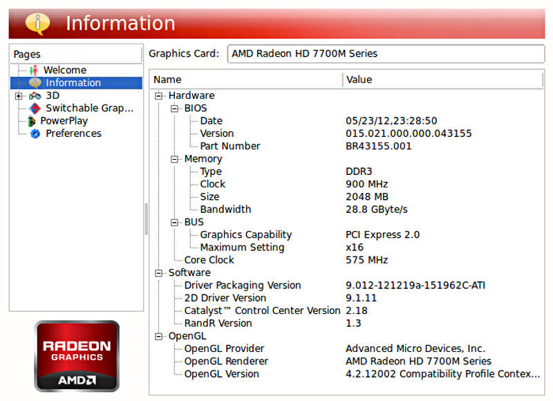Open the Switchable Graphics page
The image size is (553, 401).
90,109
